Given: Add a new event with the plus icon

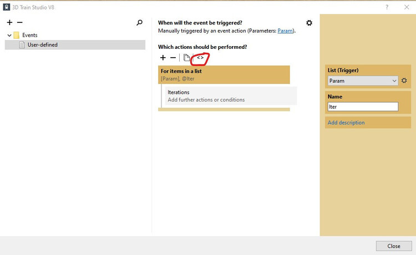Looking at the screenshot, I should [x=9, y=23].
